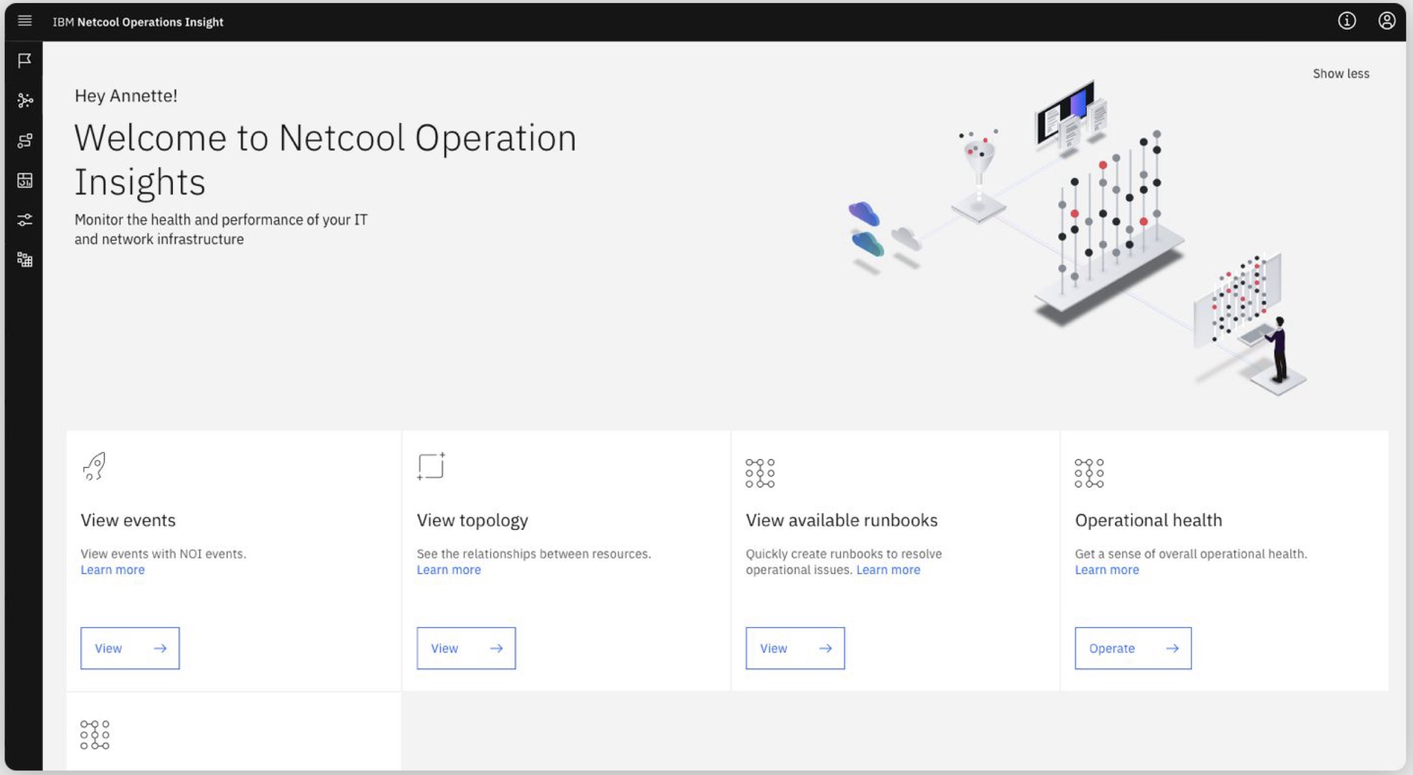Open the topology network icon in the sidebar
The width and height of the screenshot is (1413, 775).
pos(24,100)
